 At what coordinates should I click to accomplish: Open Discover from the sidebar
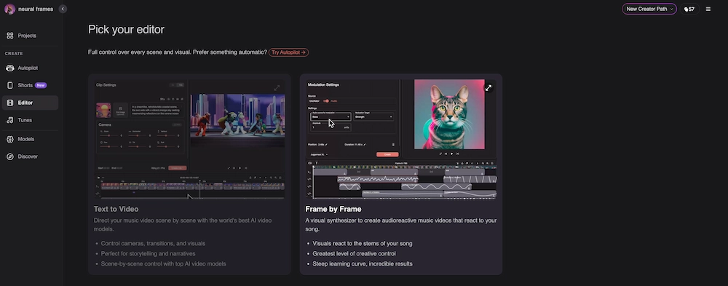tap(30, 156)
